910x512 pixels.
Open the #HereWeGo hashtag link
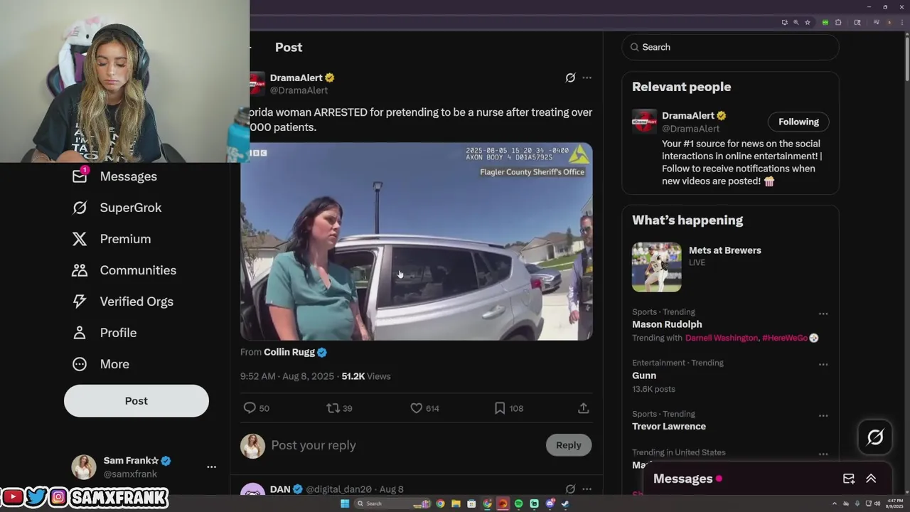(785, 338)
